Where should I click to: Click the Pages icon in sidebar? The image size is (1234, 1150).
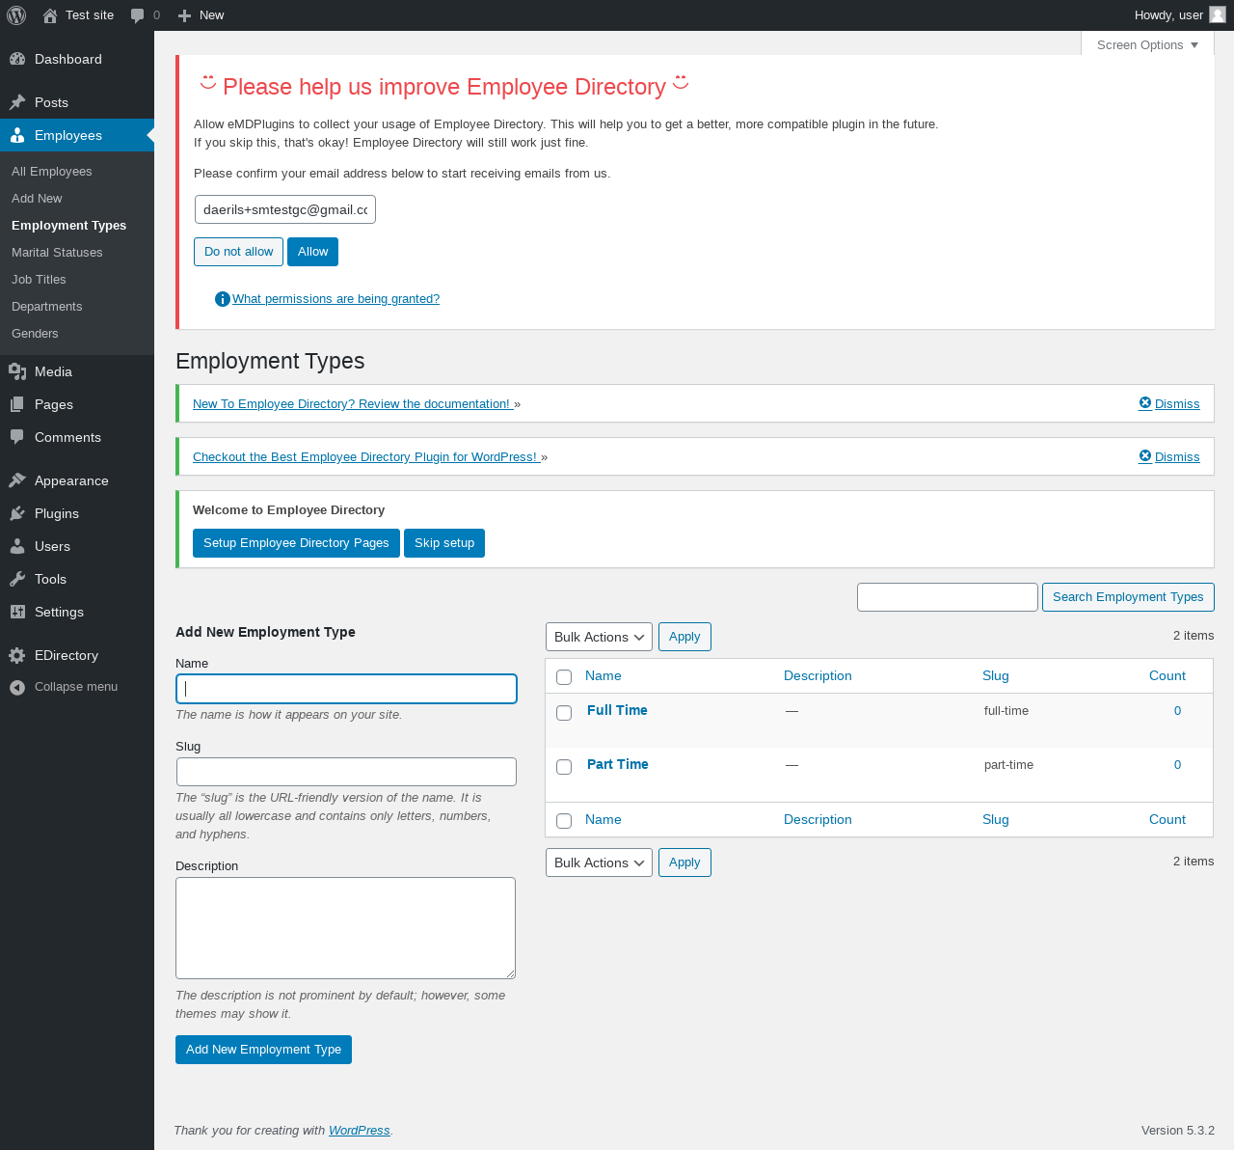17,404
